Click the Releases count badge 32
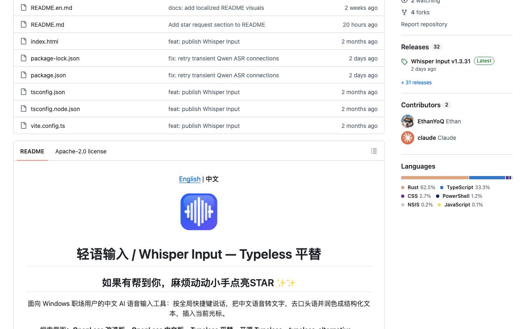The image size is (526, 329). click(437, 47)
